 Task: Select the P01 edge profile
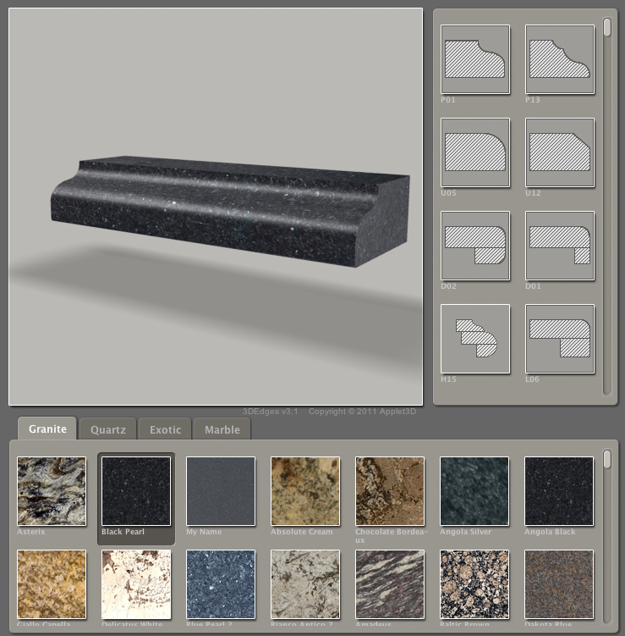click(475, 59)
